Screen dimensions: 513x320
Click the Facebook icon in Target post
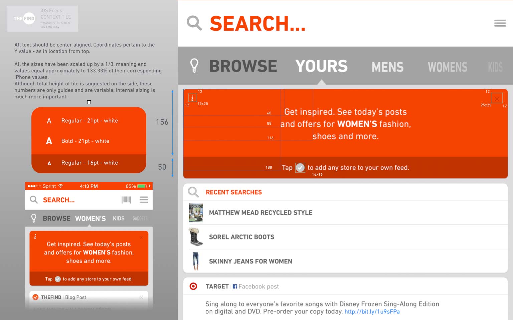click(235, 286)
